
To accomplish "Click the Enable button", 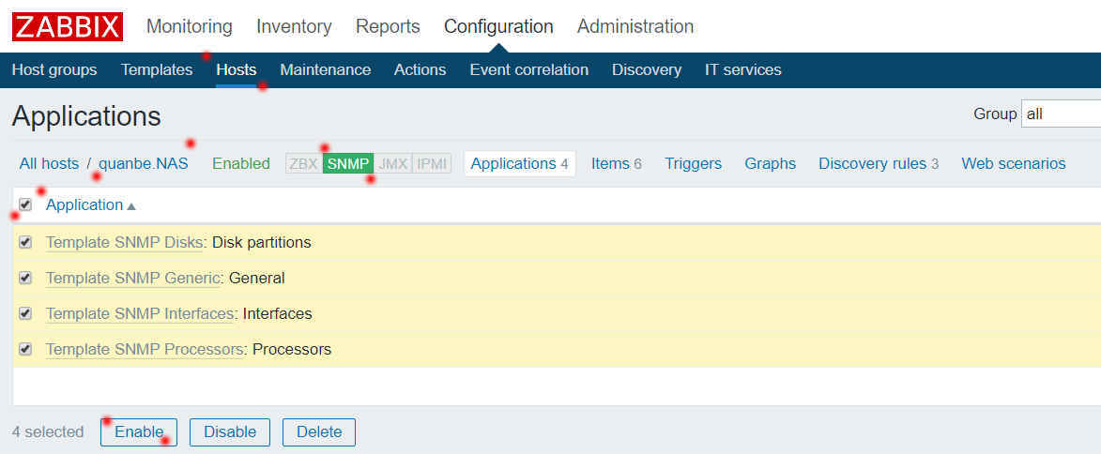I will [139, 432].
